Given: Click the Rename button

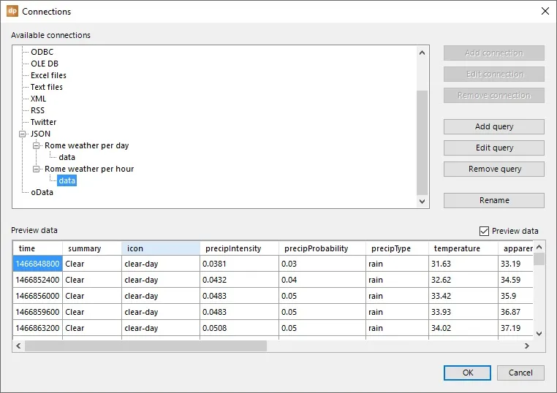Looking at the screenshot, I should pos(493,200).
